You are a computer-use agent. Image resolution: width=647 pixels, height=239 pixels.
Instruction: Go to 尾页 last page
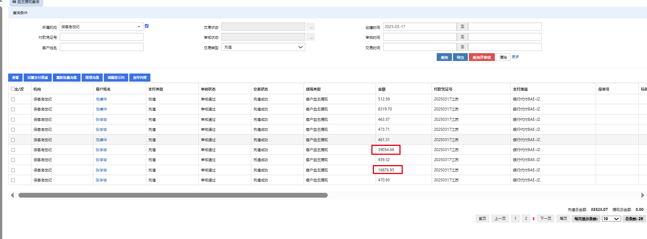[563, 219]
